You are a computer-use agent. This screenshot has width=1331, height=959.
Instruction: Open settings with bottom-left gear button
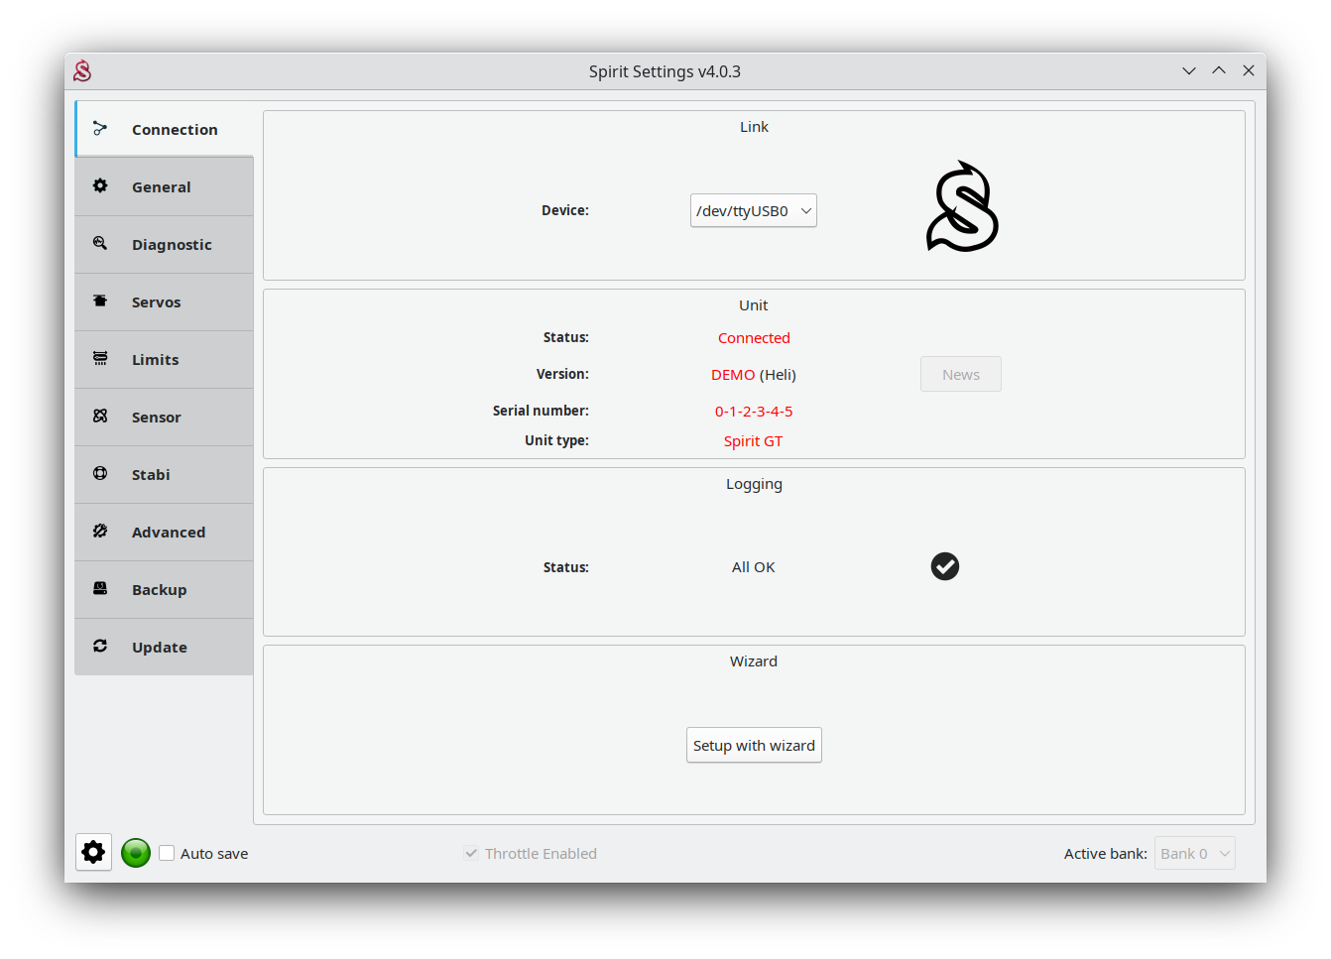coord(93,852)
